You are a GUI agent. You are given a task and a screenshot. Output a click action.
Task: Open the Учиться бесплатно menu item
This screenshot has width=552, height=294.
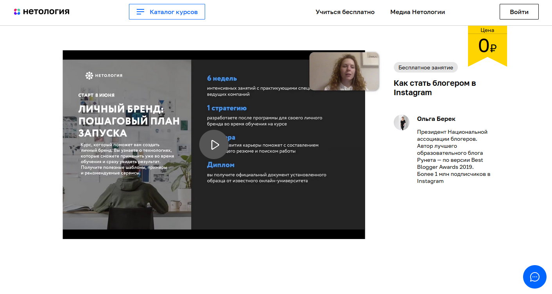(x=345, y=12)
